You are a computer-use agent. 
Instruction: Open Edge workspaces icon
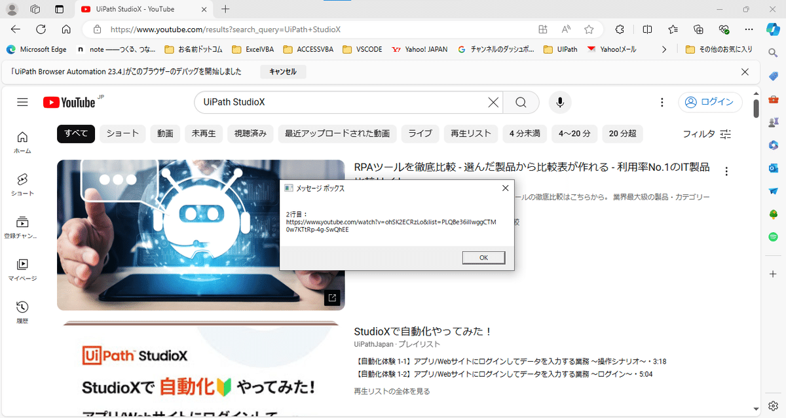click(35, 9)
